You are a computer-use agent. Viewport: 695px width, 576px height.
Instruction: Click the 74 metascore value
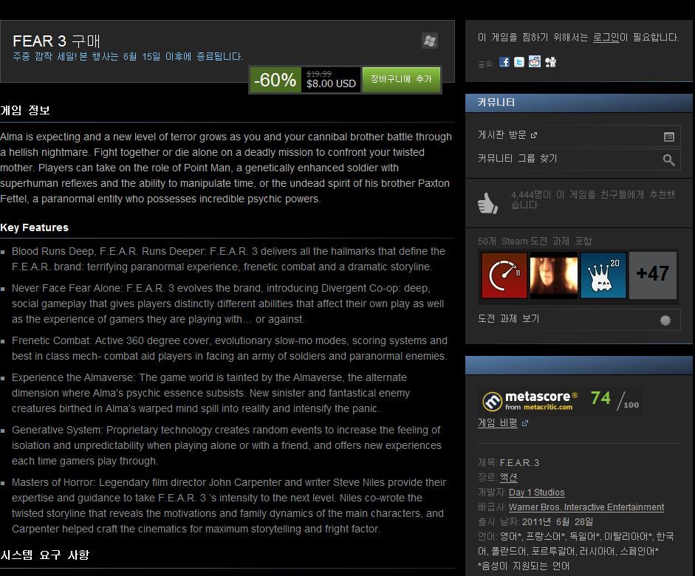[x=600, y=398]
